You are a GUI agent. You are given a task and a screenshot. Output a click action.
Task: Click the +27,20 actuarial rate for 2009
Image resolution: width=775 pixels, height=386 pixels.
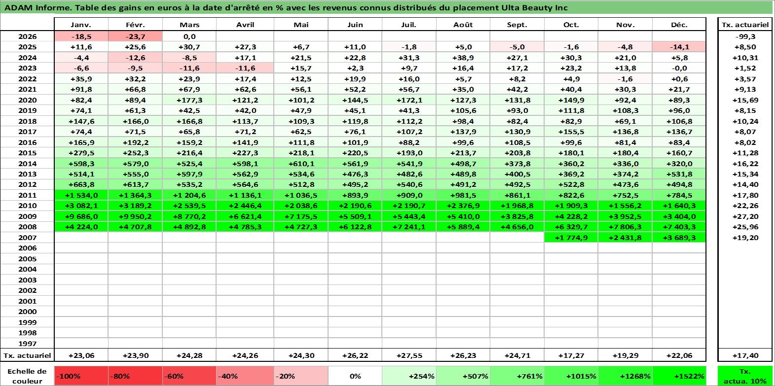pyautogui.click(x=745, y=216)
